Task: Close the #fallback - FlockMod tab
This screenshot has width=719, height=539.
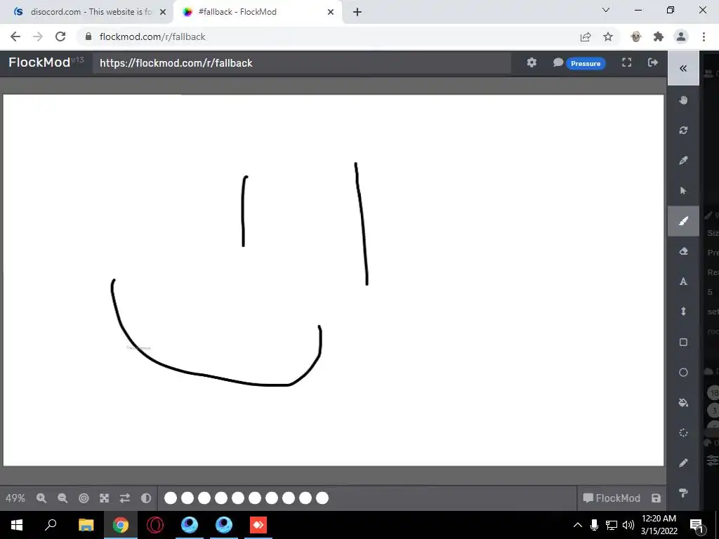Action: [331, 12]
